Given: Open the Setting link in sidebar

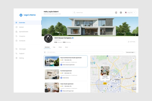Looking at the screenshot, I should coord(22,58).
